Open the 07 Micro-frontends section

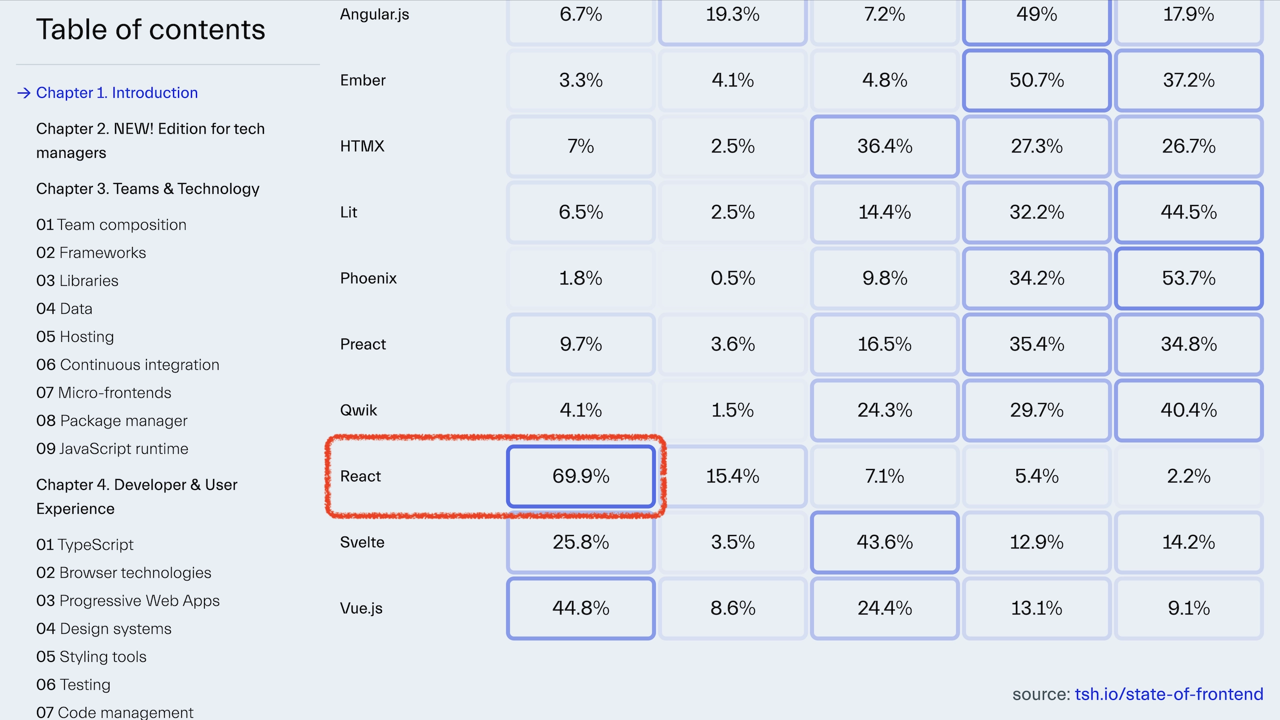tap(103, 392)
